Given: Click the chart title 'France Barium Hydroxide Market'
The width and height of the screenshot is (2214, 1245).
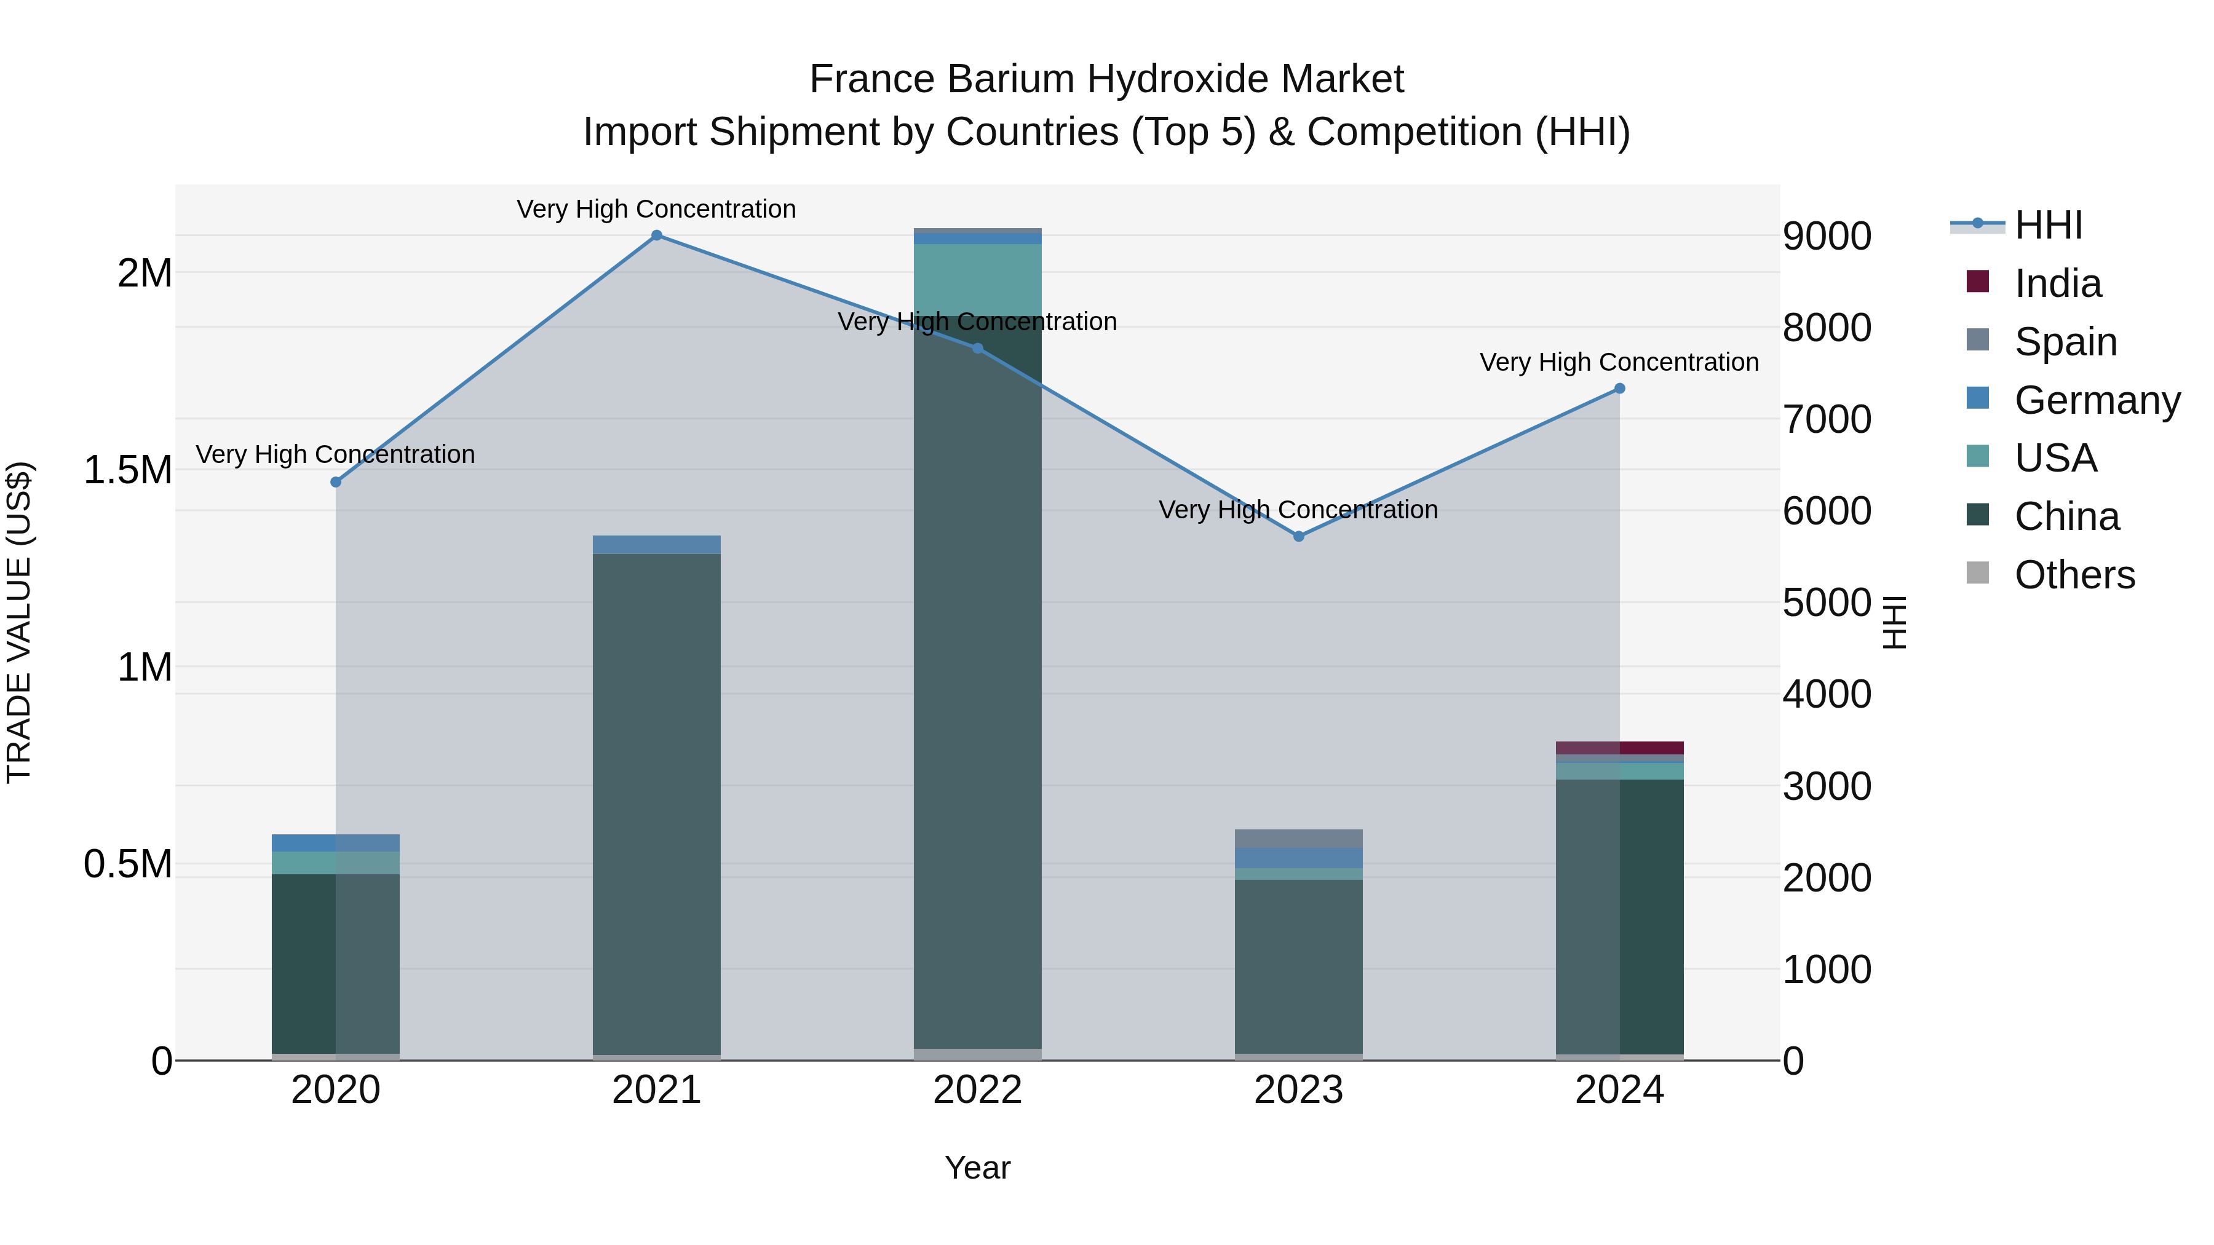Looking at the screenshot, I should click(1107, 79).
